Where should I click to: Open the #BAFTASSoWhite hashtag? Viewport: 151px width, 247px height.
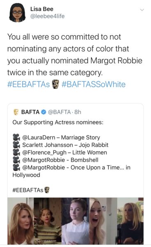click(94, 84)
